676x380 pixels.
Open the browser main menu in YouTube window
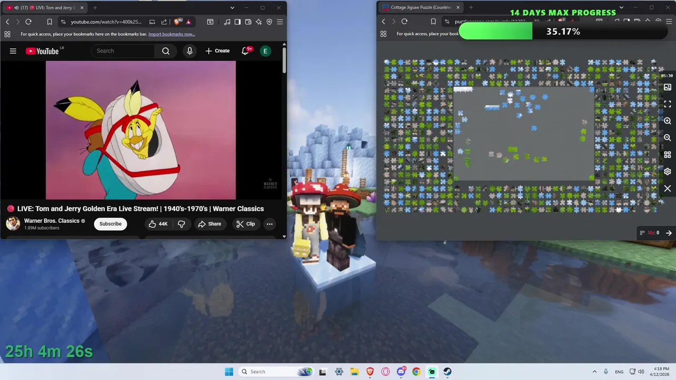[x=280, y=22]
